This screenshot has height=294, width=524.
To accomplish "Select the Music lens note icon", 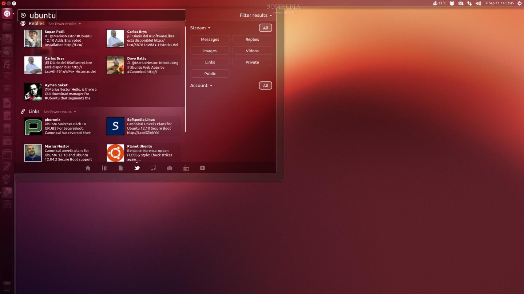I will click(154, 168).
